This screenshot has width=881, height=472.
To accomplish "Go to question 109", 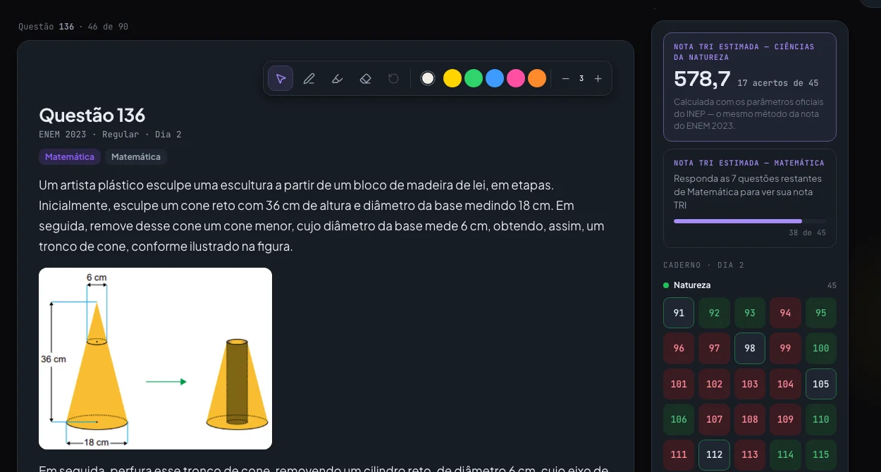I will [x=785, y=419].
